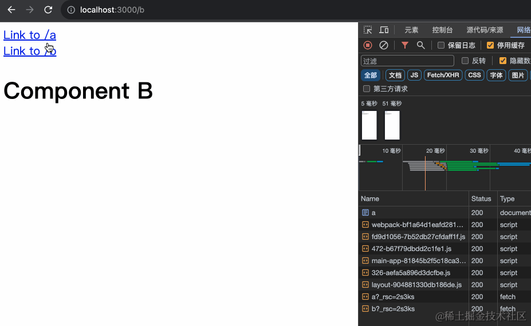
Task: Stop recording network log
Action: (368, 45)
